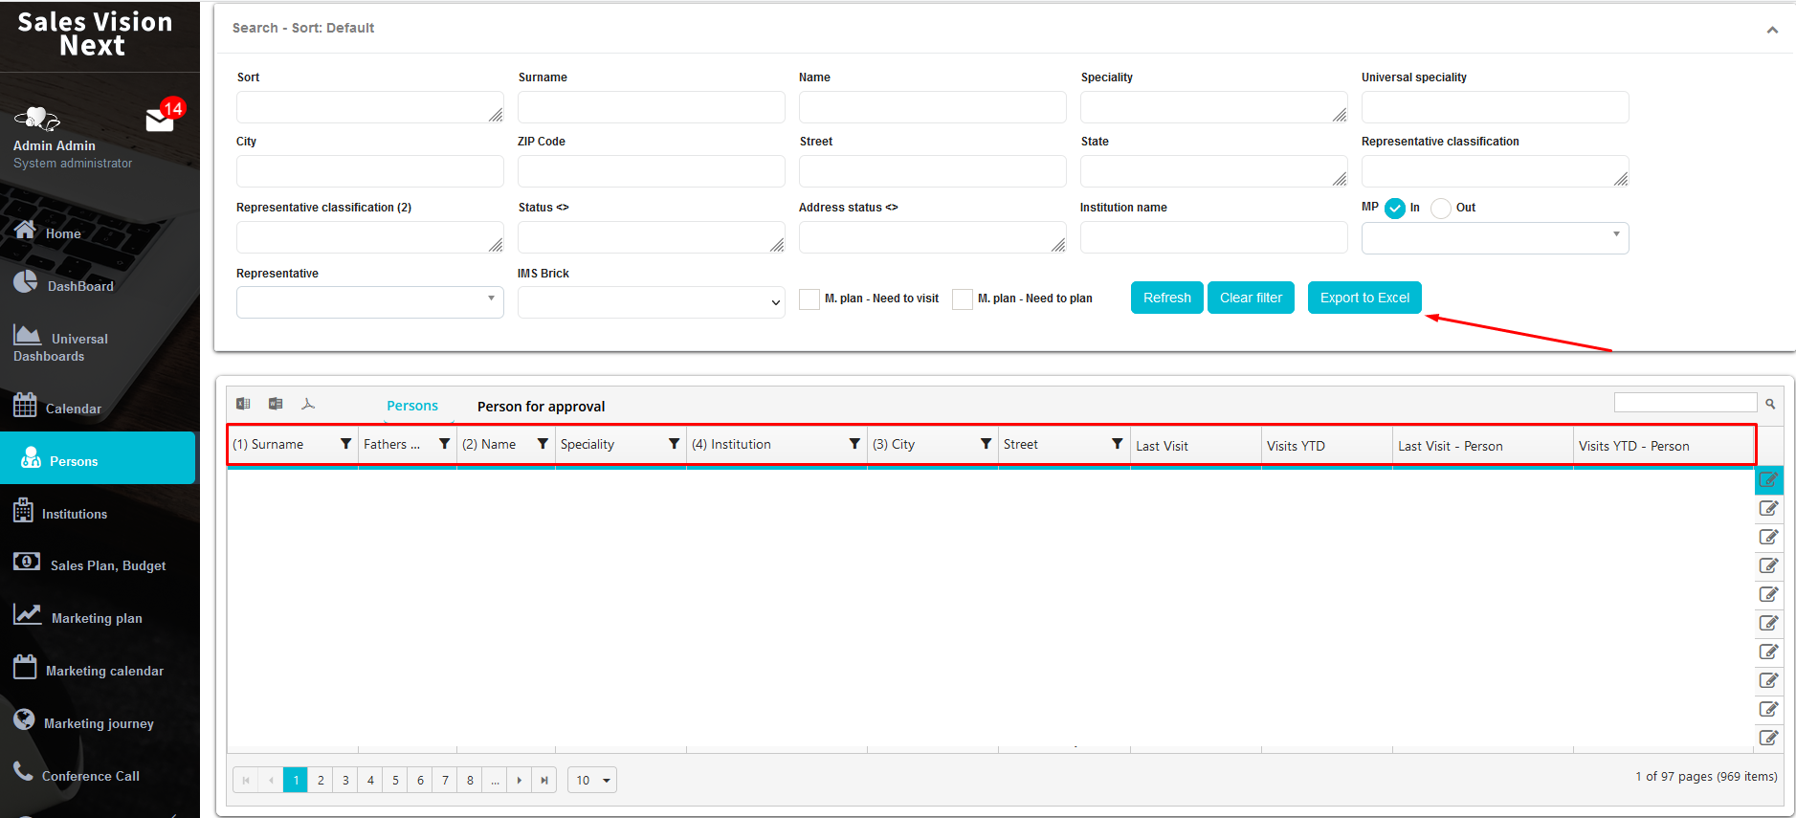Switch to Person for approval tab
The height and width of the screenshot is (818, 1796).
click(541, 407)
